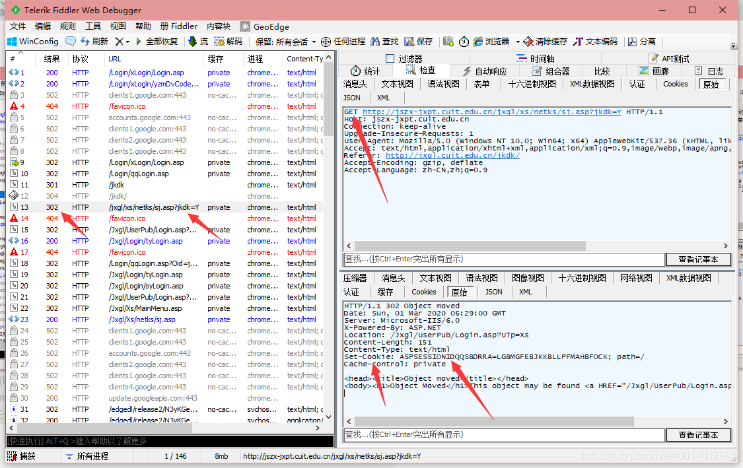Open 文本编码 text encoder tool
The height and width of the screenshot is (468, 743).
595,42
